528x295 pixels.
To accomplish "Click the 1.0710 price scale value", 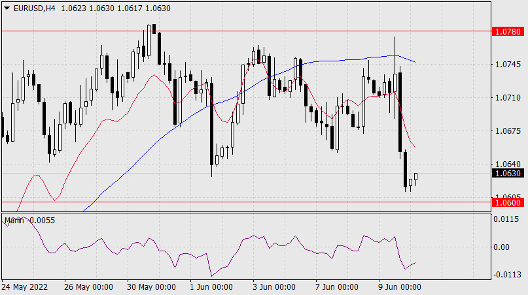I will 508,97.
